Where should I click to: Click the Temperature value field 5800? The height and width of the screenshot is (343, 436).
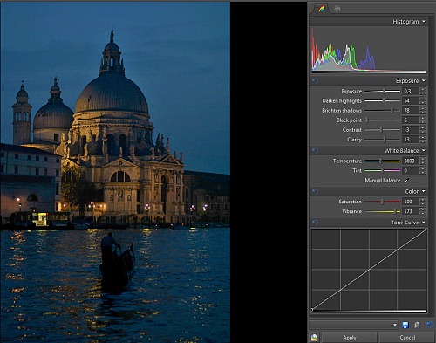pos(411,161)
